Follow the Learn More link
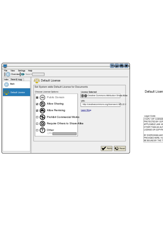163x231 pixels. [x=86, y=110]
